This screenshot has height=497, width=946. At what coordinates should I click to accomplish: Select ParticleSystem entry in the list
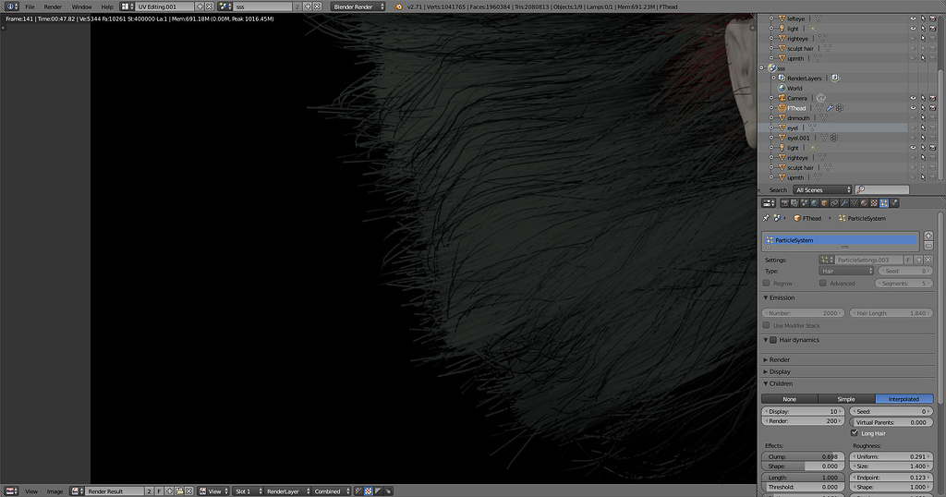pyautogui.click(x=840, y=240)
